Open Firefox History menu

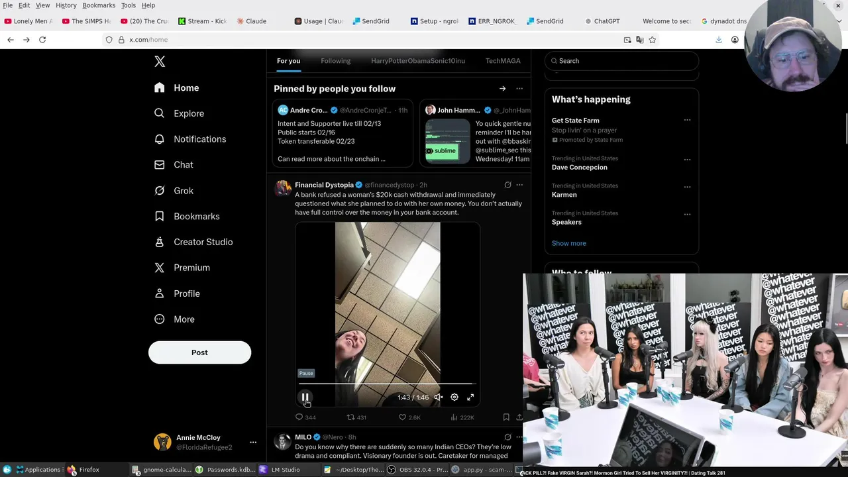coord(66,5)
